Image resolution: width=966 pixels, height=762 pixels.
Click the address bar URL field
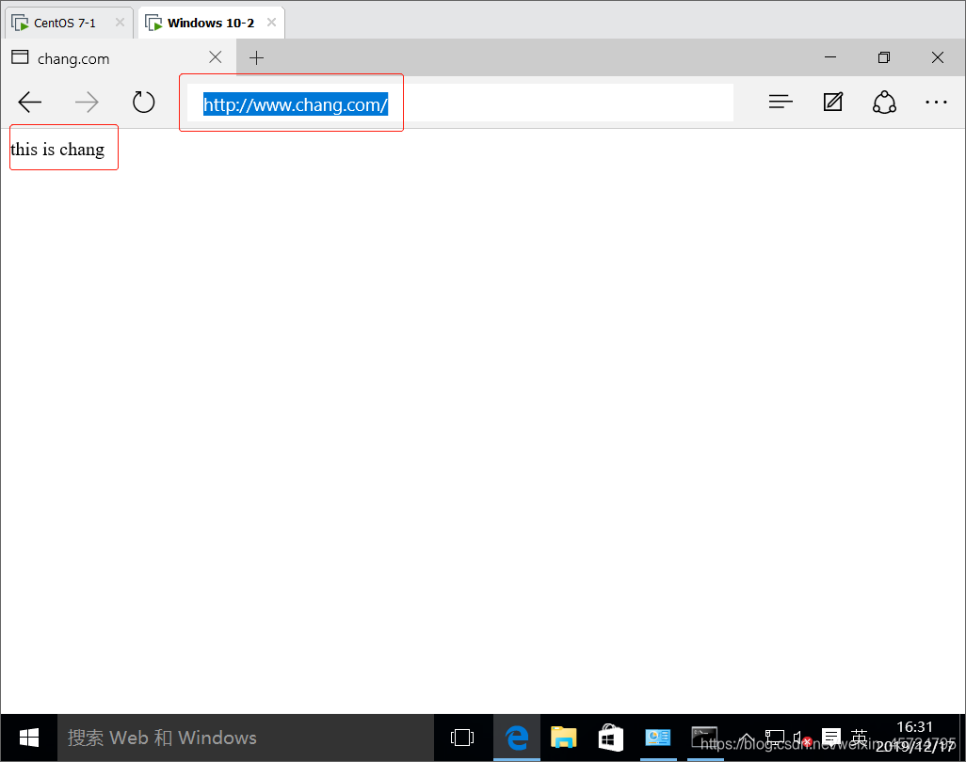click(x=460, y=103)
